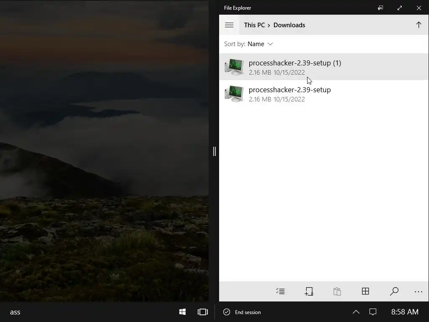Click the 8:58 AM clock

pos(405,312)
